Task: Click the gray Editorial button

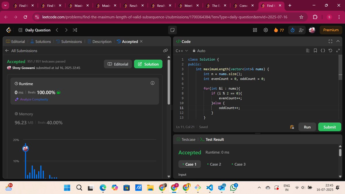Action: [x=118, y=64]
